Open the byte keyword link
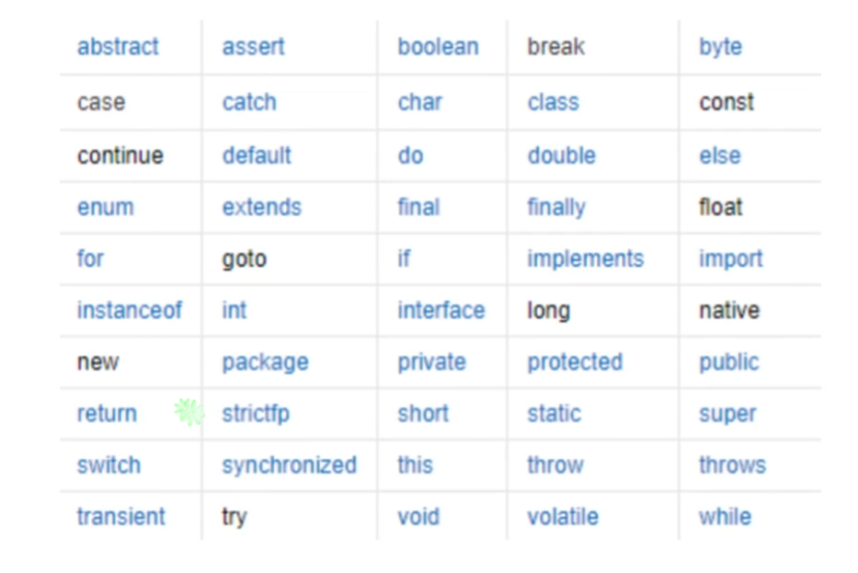Viewport: 858px width, 573px height. (x=721, y=48)
